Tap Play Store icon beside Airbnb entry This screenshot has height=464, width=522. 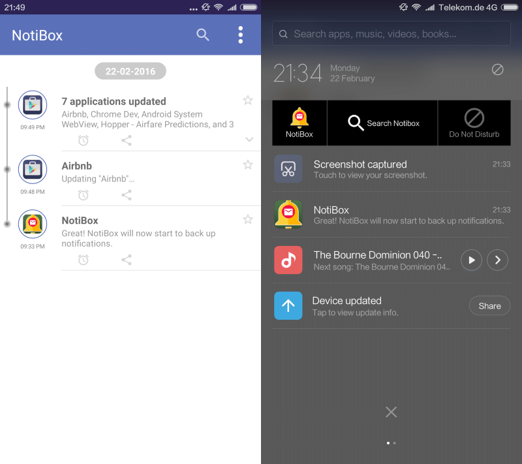tap(32, 170)
